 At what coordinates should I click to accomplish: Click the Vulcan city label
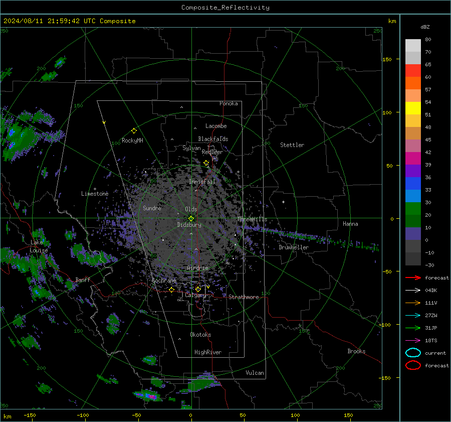[255, 373]
